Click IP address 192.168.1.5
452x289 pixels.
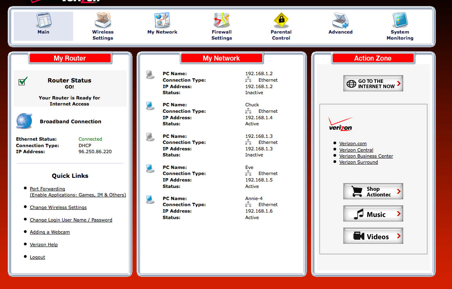pyautogui.click(x=259, y=180)
